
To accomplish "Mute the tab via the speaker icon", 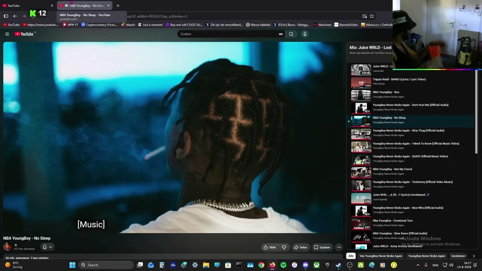I will pyautogui.click(x=66, y=6).
